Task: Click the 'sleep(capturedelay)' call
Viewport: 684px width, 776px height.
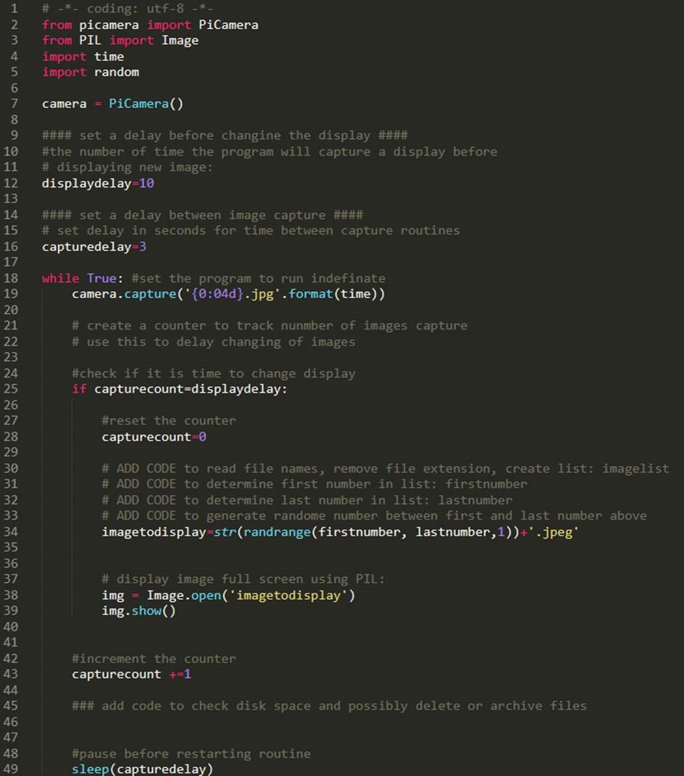Action: point(142,769)
